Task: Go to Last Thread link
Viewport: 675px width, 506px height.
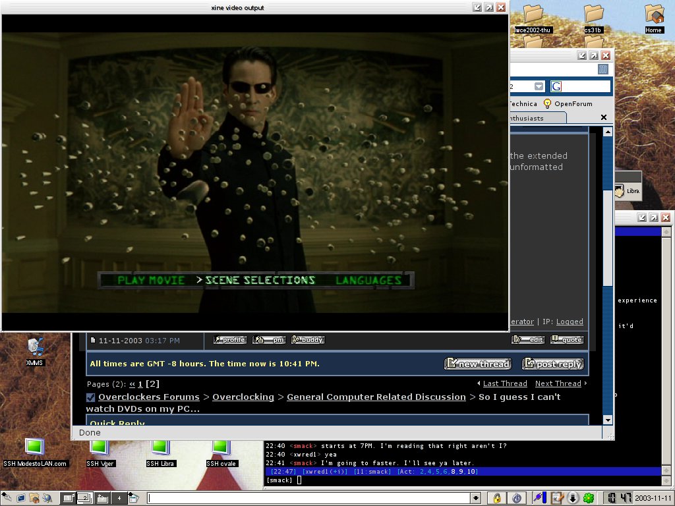Action: coord(505,383)
